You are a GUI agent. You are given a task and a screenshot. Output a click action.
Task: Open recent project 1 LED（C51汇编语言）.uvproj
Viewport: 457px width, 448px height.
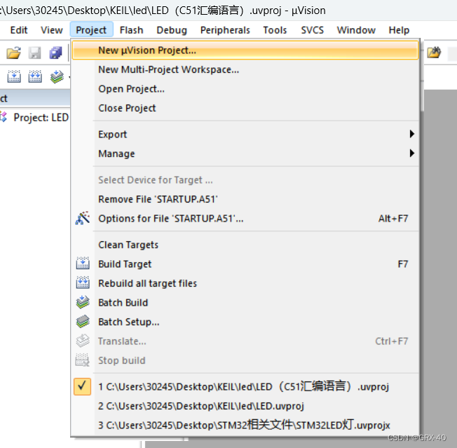pos(245,386)
